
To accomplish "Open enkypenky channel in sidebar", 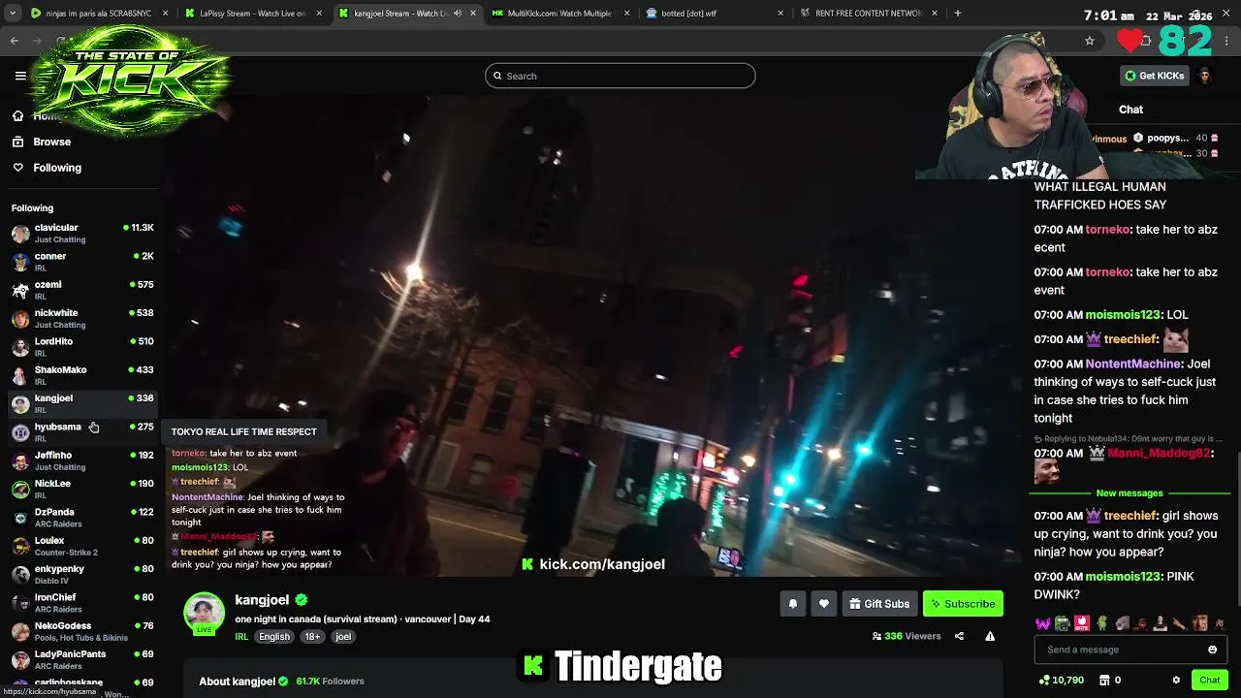I will click(x=82, y=575).
